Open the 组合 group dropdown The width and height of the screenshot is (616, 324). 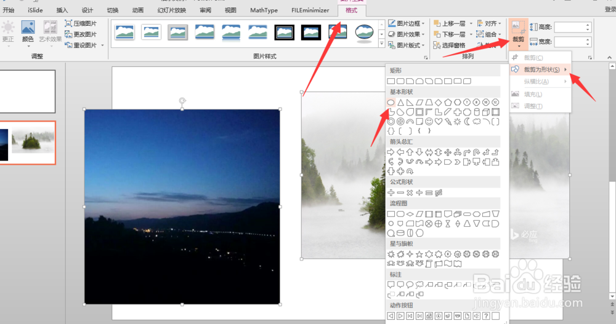coord(489,34)
